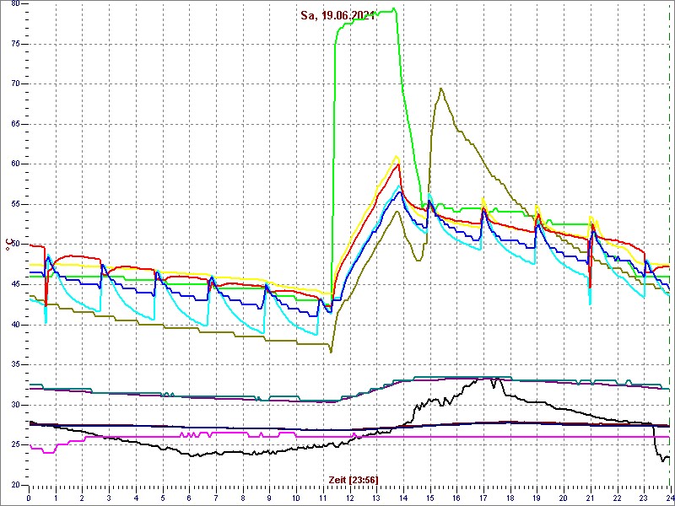Select hour 15 on the time axis
The width and height of the screenshot is (675, 506).
point(429,498)
